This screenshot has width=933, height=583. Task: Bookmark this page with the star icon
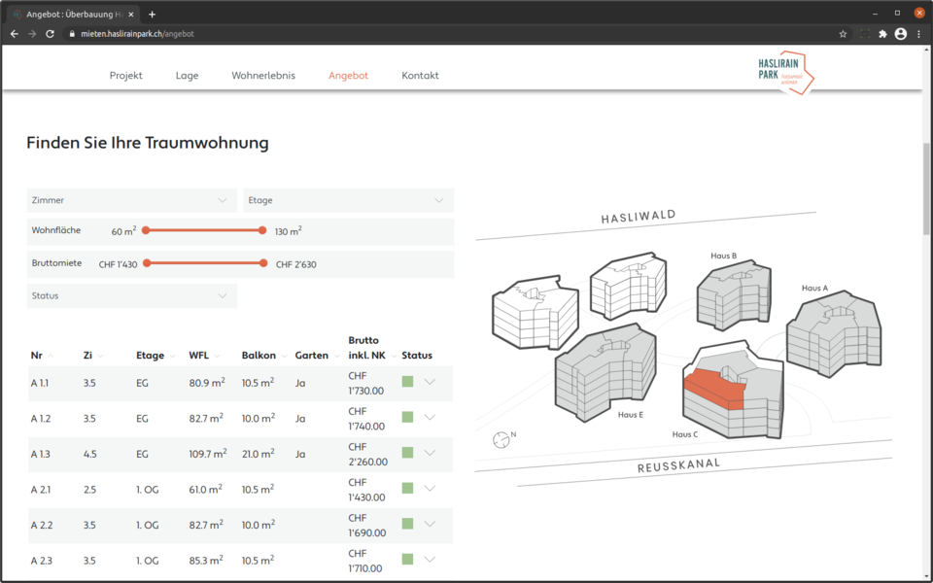[843, 34]
